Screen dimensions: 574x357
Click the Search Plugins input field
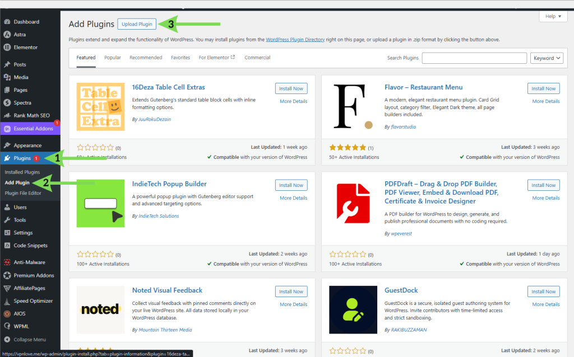(474, 58)
